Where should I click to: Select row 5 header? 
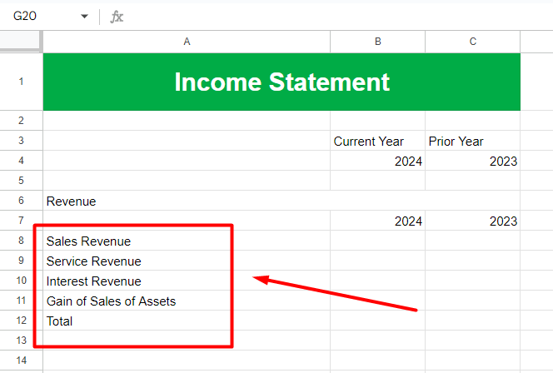point(21,181)
